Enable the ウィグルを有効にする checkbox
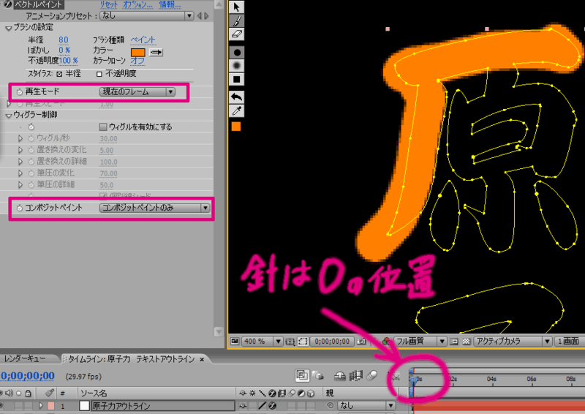Screen dimensions: 585x414 pos(103,127)
